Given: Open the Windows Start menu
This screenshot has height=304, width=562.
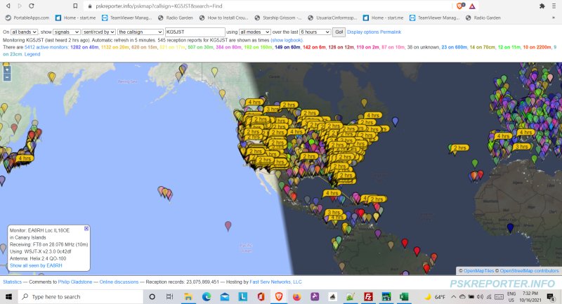Looking at the screenshot, I should pyautogui.click(x=8, y=296).
